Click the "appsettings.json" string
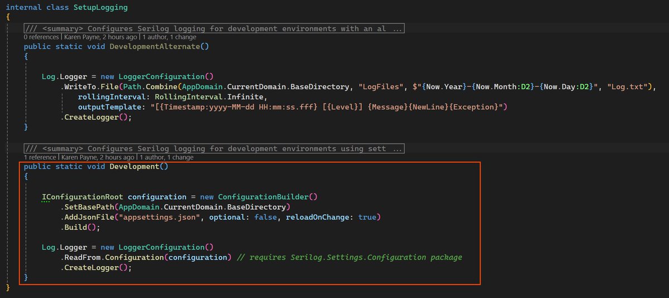 [159, 217]
